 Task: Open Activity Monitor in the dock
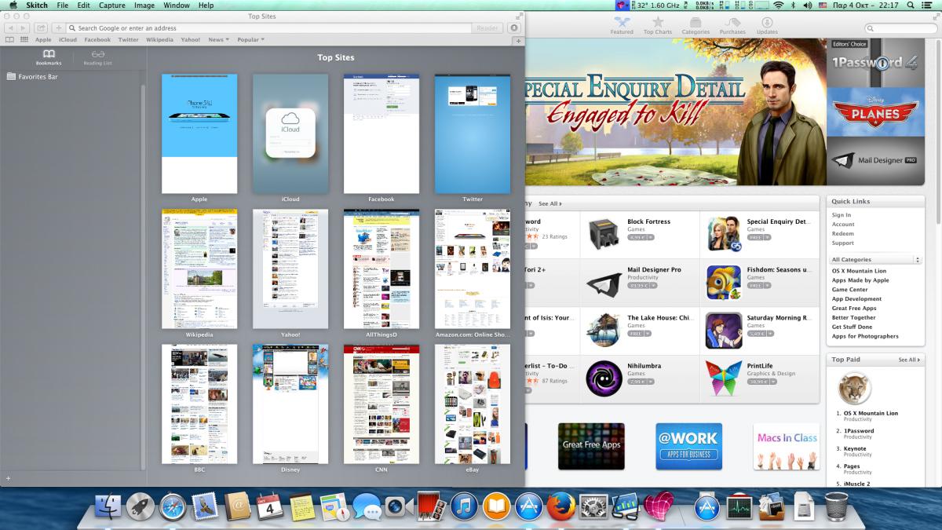[x=739, y=506]
